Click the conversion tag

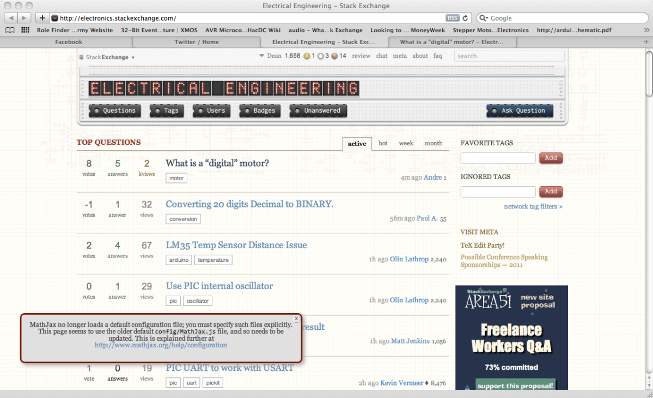tap(183, 219)
